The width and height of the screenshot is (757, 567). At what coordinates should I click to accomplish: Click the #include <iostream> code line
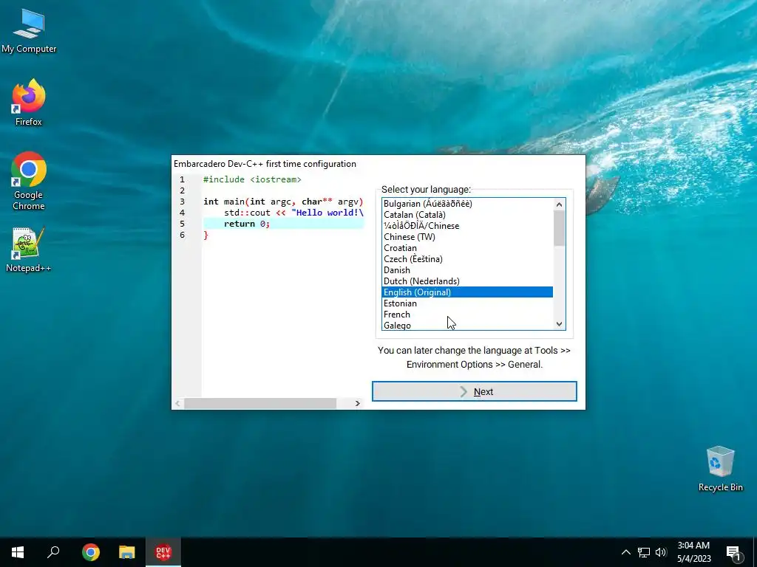pyautogui.click(x=252, y=179)
